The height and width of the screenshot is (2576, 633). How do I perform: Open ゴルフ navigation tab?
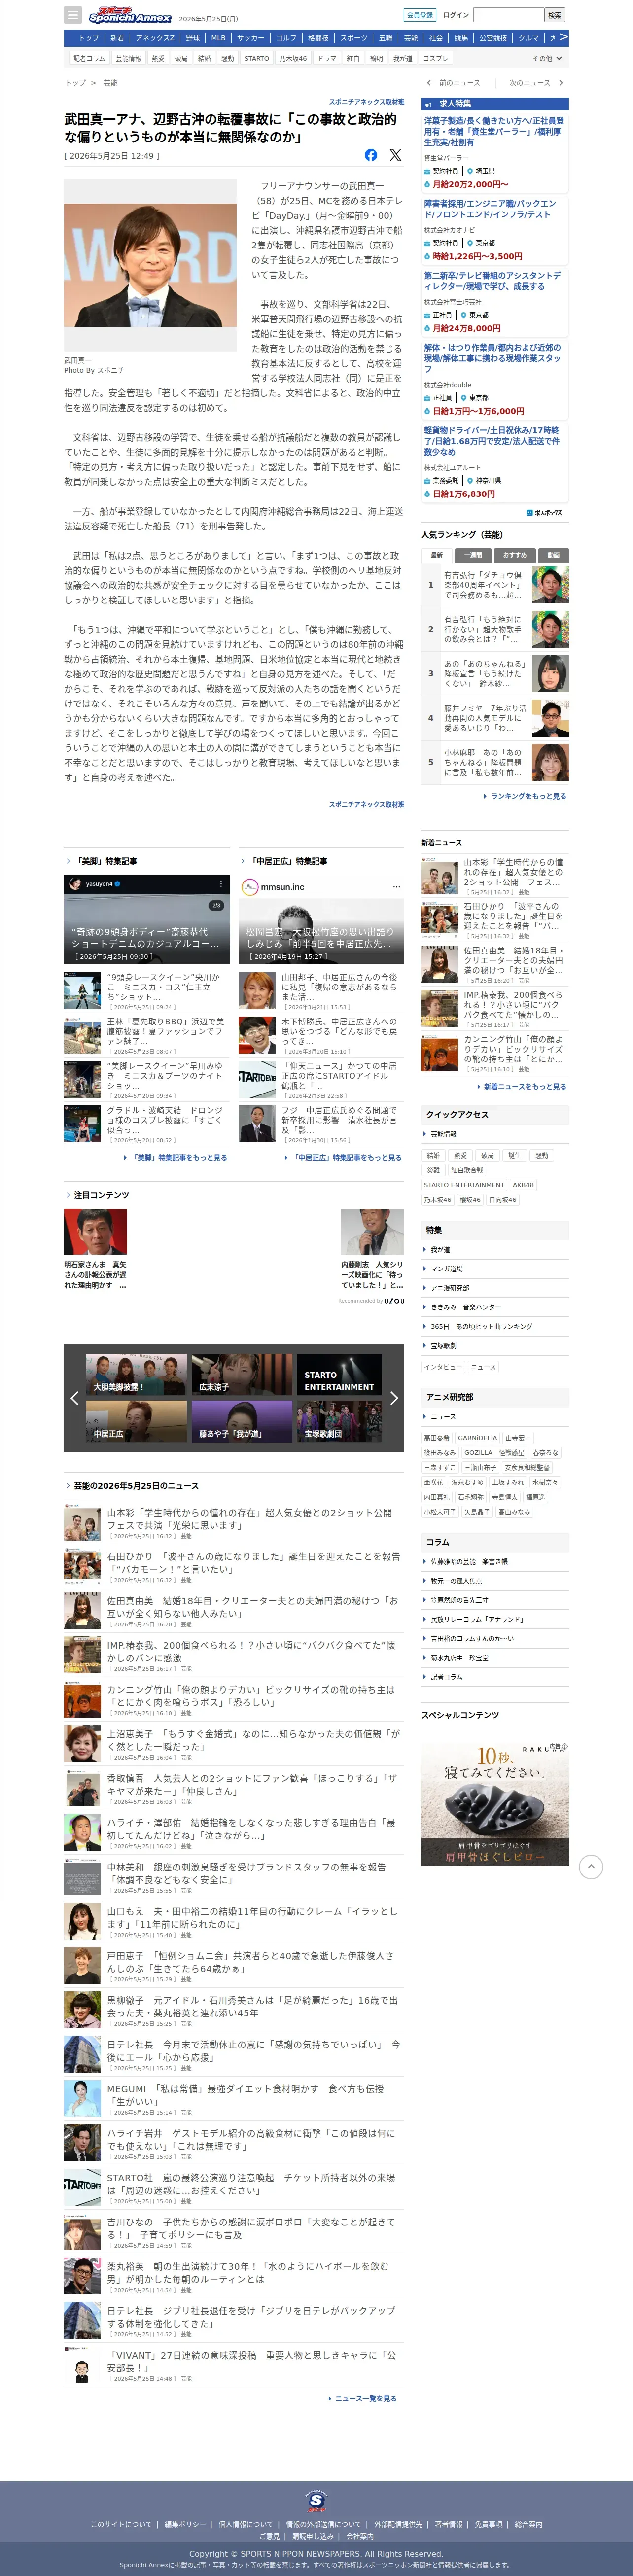286,38
